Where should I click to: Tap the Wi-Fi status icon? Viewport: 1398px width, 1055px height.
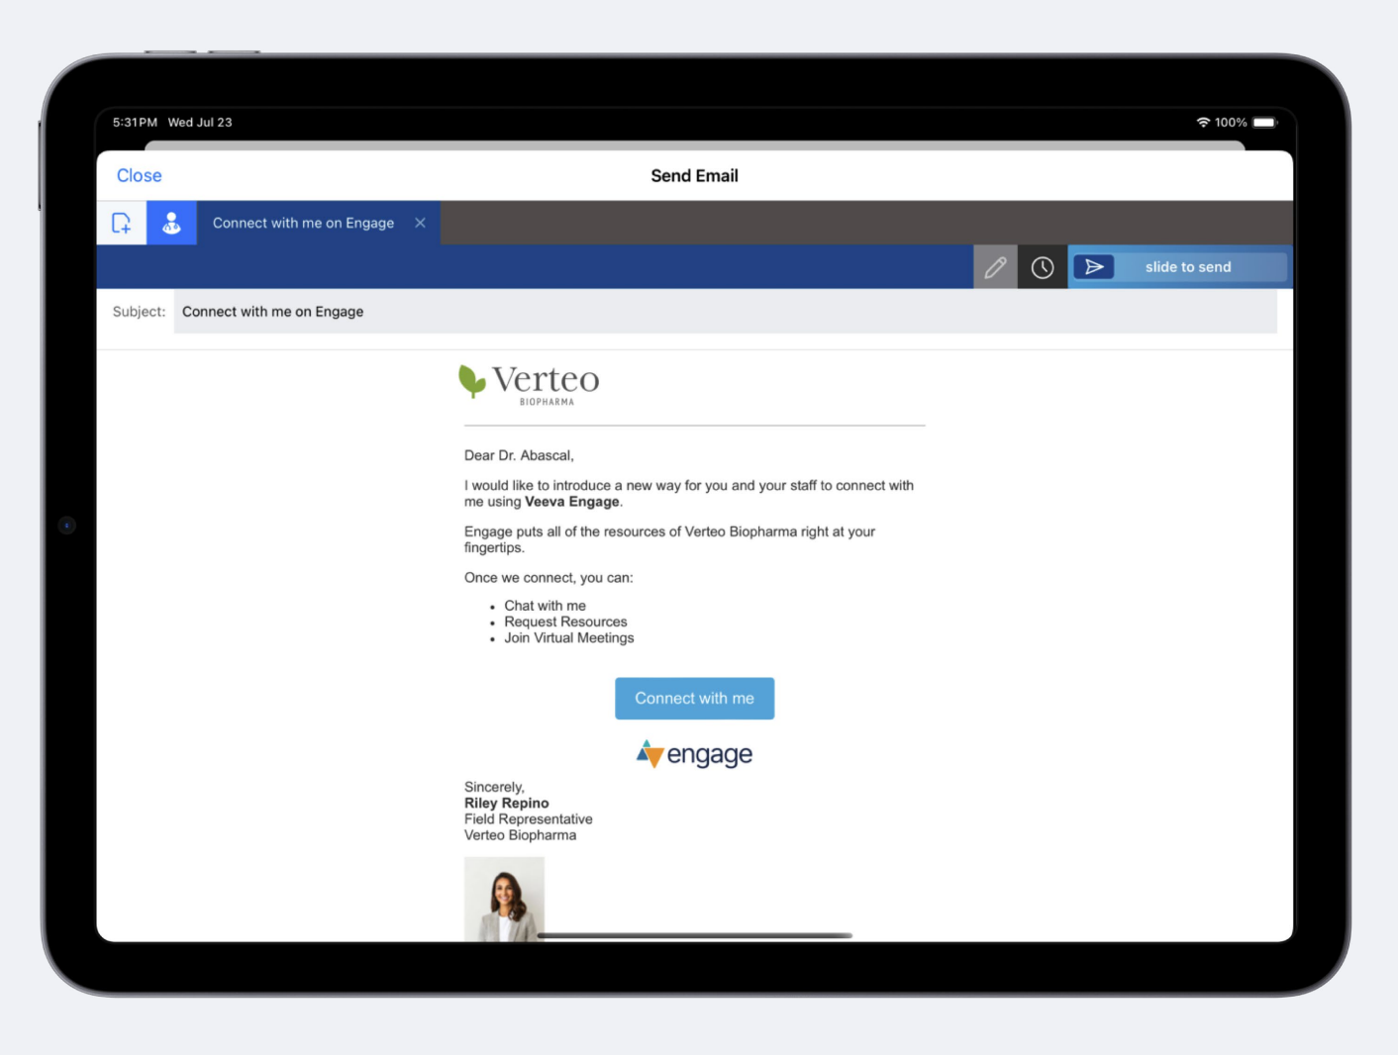point(1203,123)
